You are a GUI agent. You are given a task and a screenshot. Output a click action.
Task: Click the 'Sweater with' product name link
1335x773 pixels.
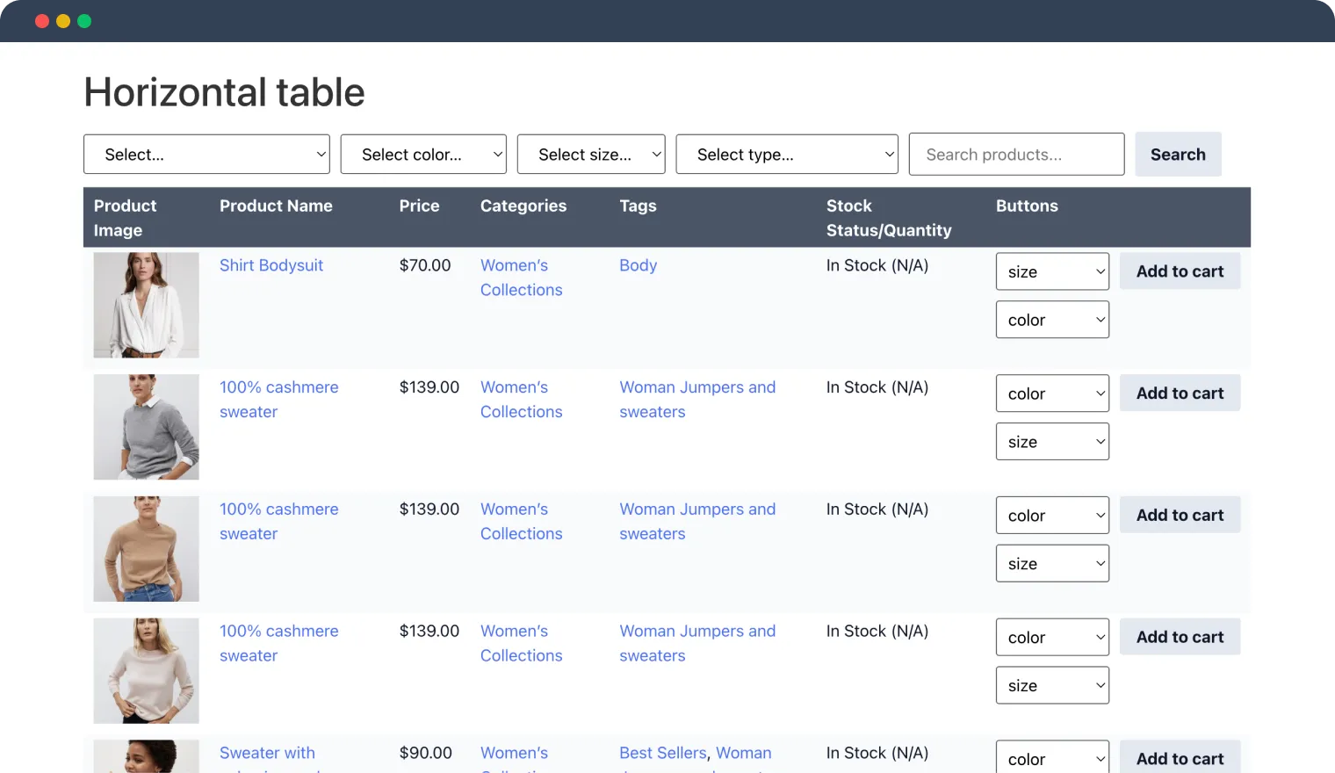pos(267,753)
